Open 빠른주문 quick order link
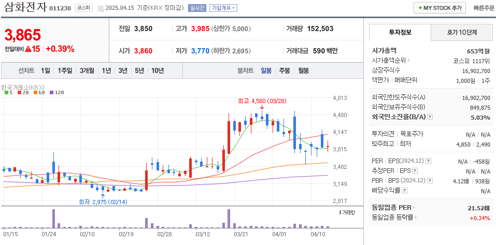Image resolution: width=496 pixels, height=245 pixels. 484,8
